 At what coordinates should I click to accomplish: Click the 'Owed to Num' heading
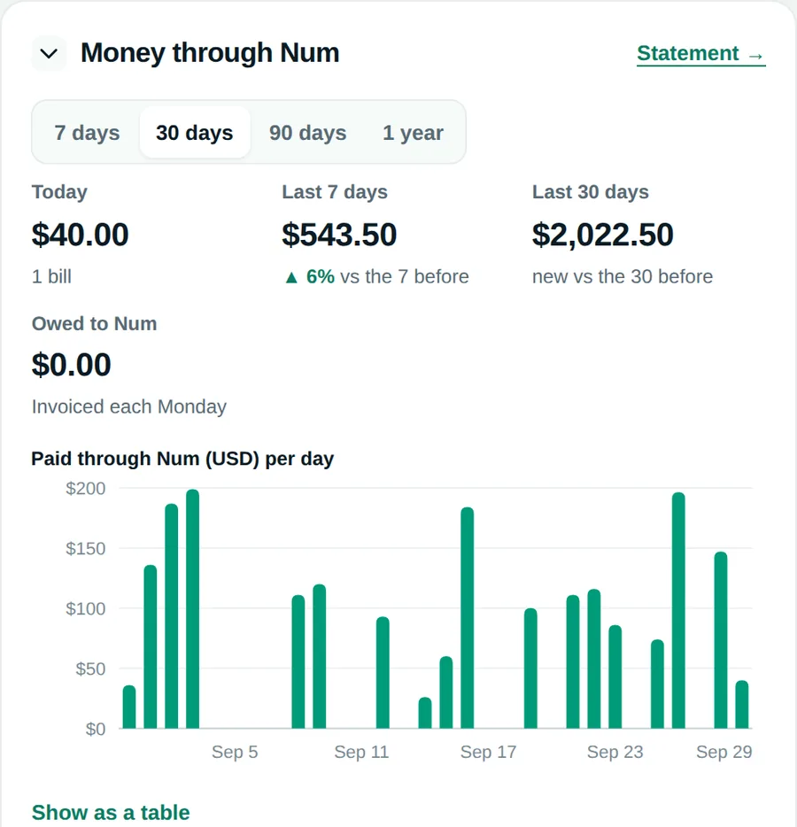[x=95, y=323]
